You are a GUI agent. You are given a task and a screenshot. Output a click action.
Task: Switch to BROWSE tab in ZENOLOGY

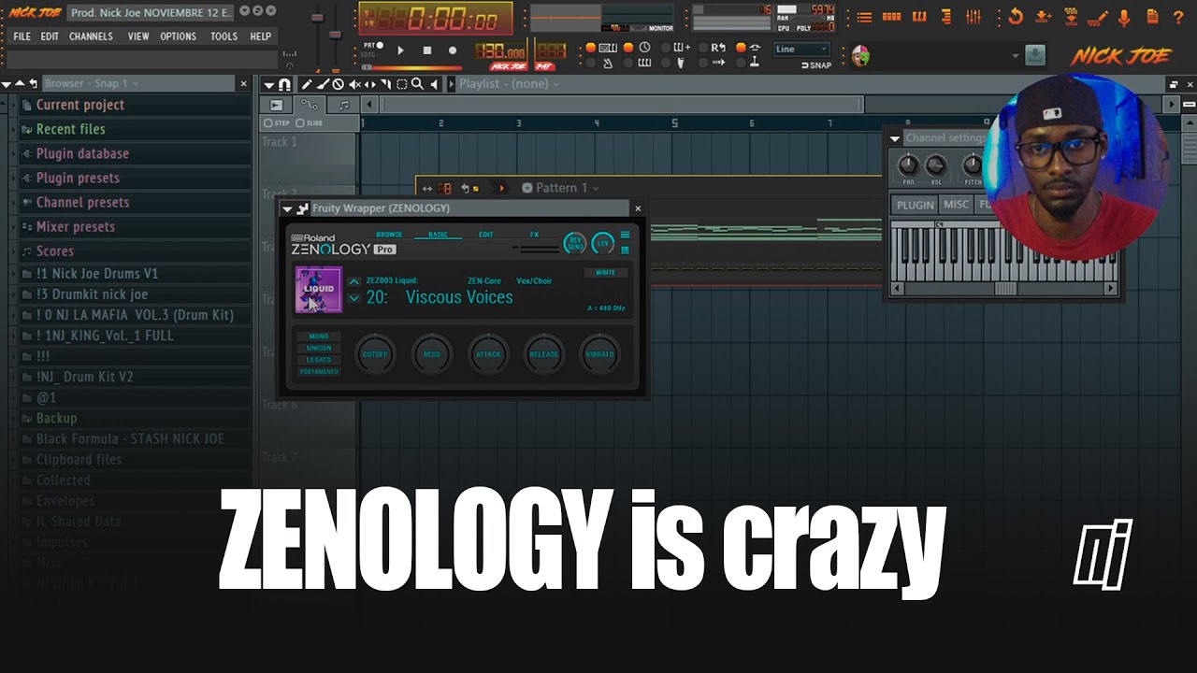[x=389, y=235]
